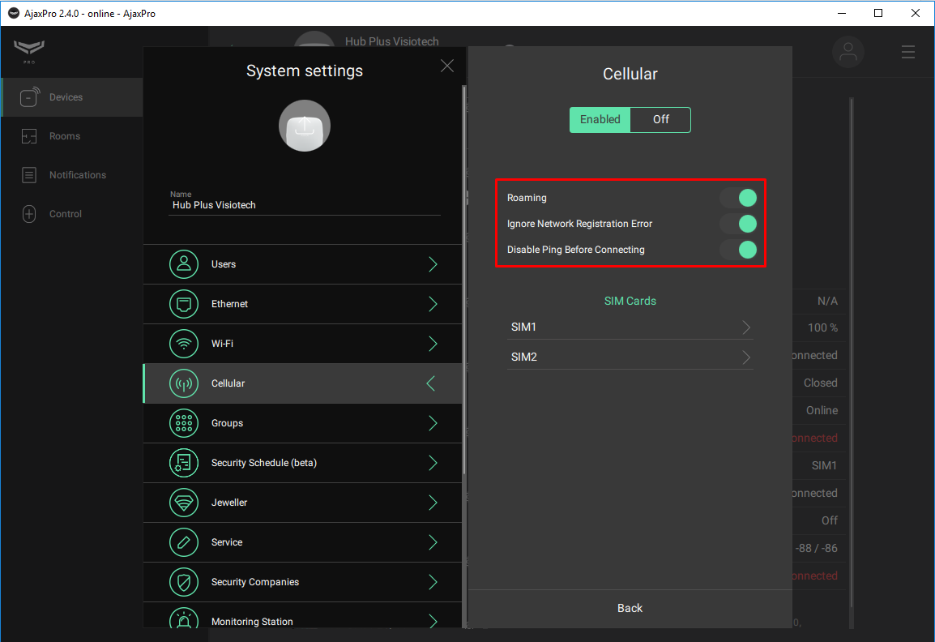Collapse the Cellular section chevron
The image size is (935, 642).
(431, 383)
